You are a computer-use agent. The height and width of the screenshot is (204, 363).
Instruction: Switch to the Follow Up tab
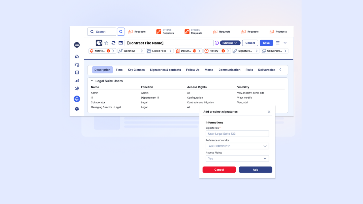pos(193,70)
